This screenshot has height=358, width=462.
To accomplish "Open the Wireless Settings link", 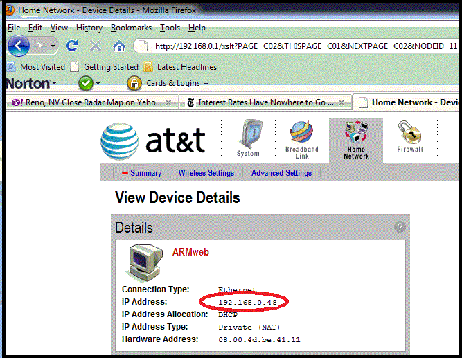I will 206,173.
